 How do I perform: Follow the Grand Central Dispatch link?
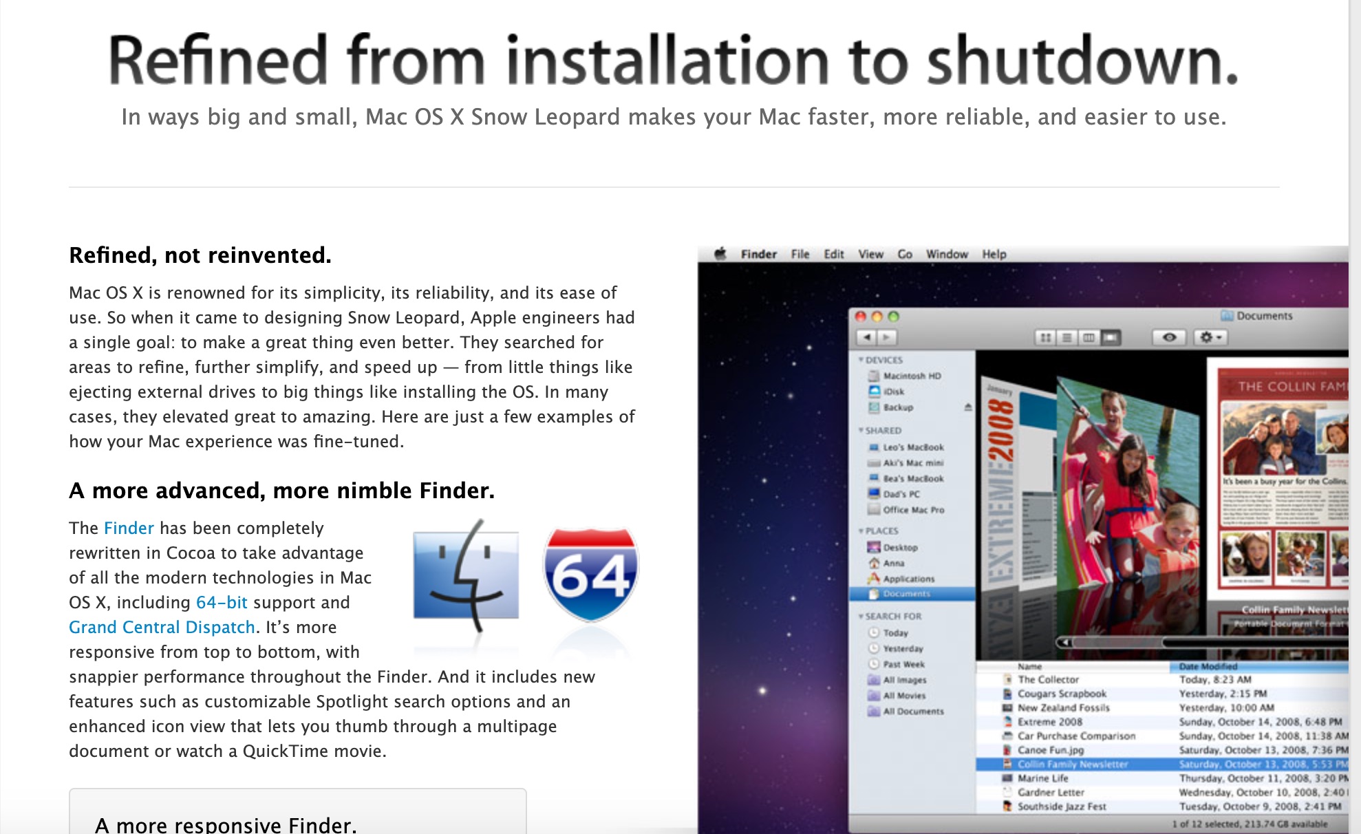[x=162, y=627]
